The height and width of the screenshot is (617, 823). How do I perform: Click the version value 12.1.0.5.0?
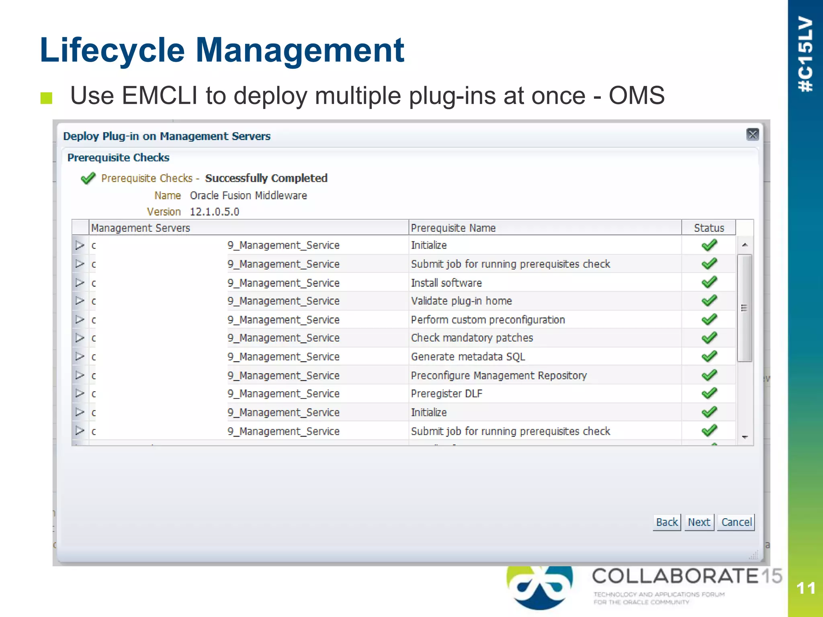point(214,212)
